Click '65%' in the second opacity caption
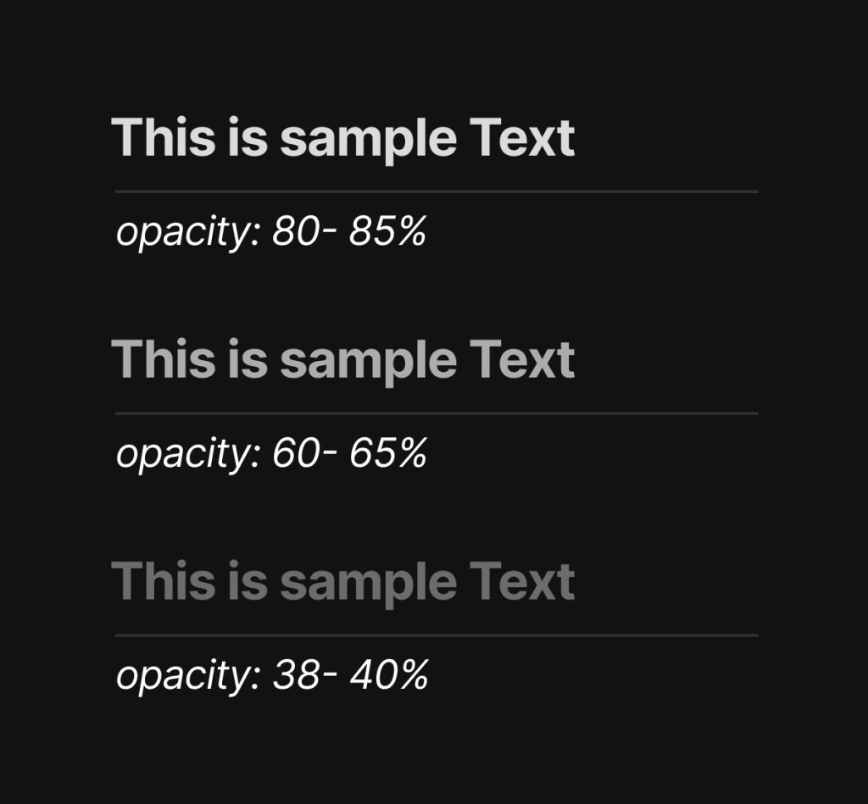This screenshot has height=804, width=868. tap(388, 452)
